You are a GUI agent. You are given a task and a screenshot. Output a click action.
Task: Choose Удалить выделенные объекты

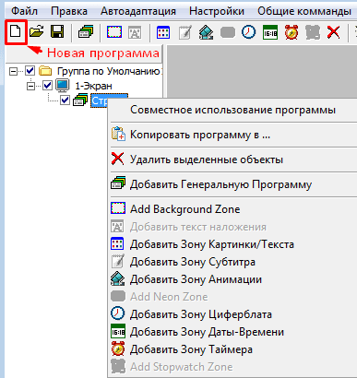click(x=233, y=159)
